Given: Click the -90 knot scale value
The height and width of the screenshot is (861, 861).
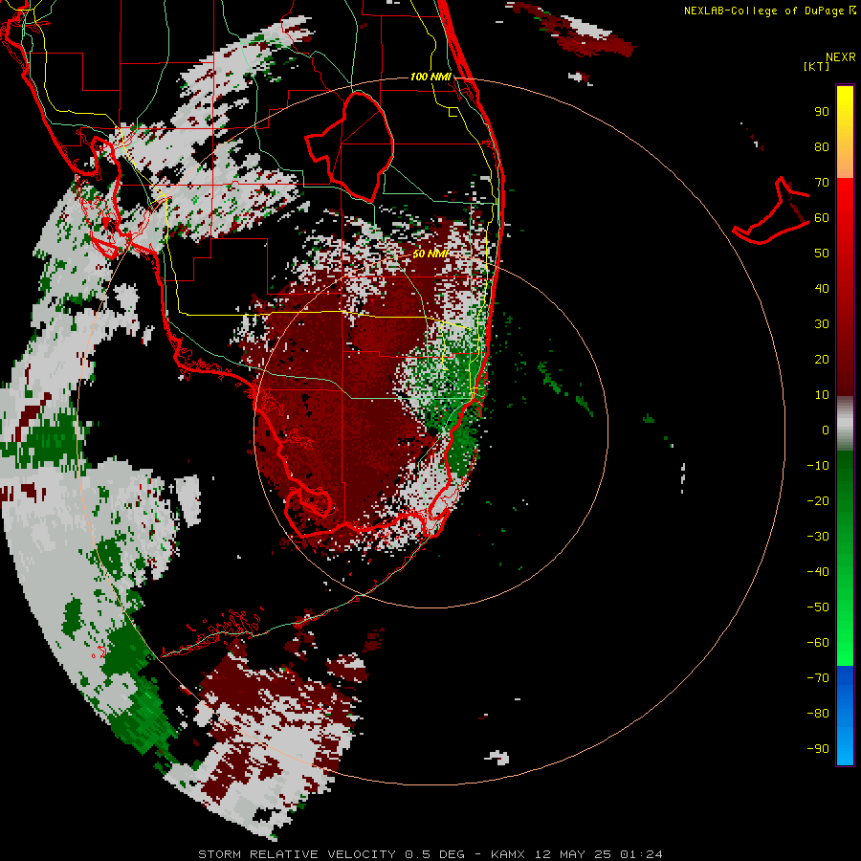Looking at the screenshot, I should (818, 749).
